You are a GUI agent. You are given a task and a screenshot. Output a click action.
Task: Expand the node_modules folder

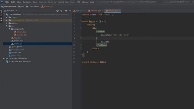click(7, 20)
